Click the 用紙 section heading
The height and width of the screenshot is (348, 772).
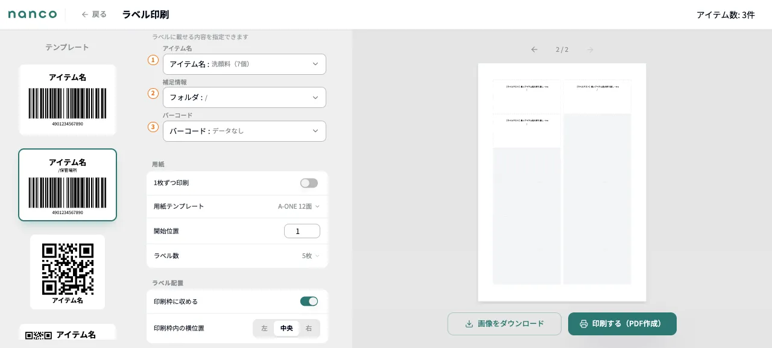(158, 164)
